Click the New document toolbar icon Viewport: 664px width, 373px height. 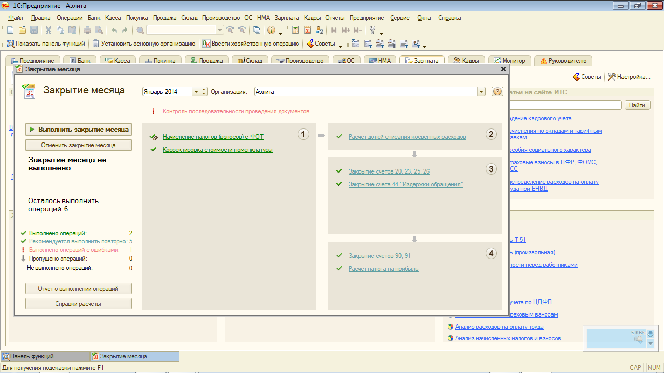tap(10, 30)
